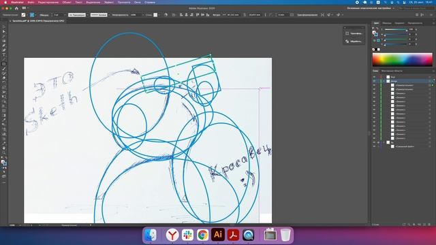
Task: Click the opacity value field
Action: coord(136,15)
